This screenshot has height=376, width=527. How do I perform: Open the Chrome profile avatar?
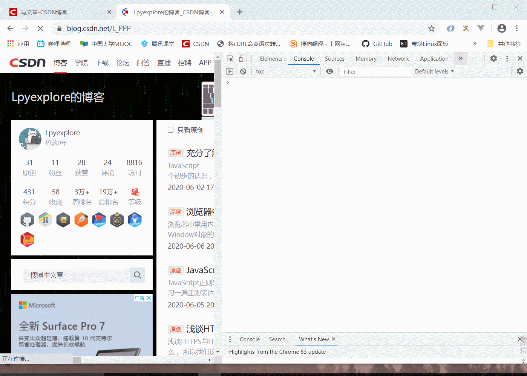[x=501, y=28]
